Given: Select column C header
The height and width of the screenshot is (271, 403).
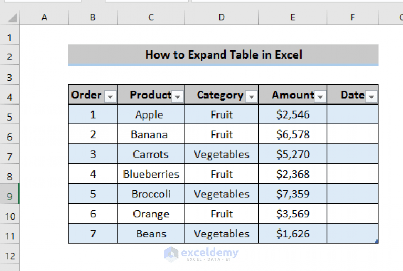Looking at the screenshot, I should 151,17.
